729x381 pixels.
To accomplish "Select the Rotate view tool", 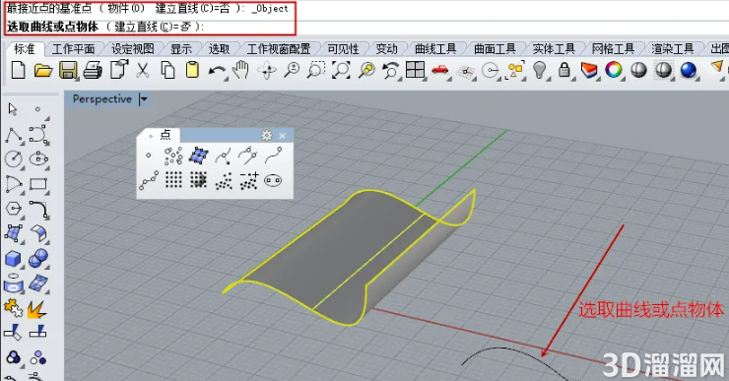I will pyautogui.click(x=267, y=71).
